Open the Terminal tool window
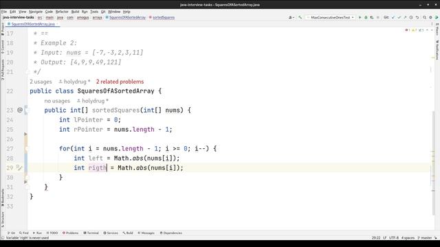The height and width of the screenshot is (247, 440). coord(91,233)
